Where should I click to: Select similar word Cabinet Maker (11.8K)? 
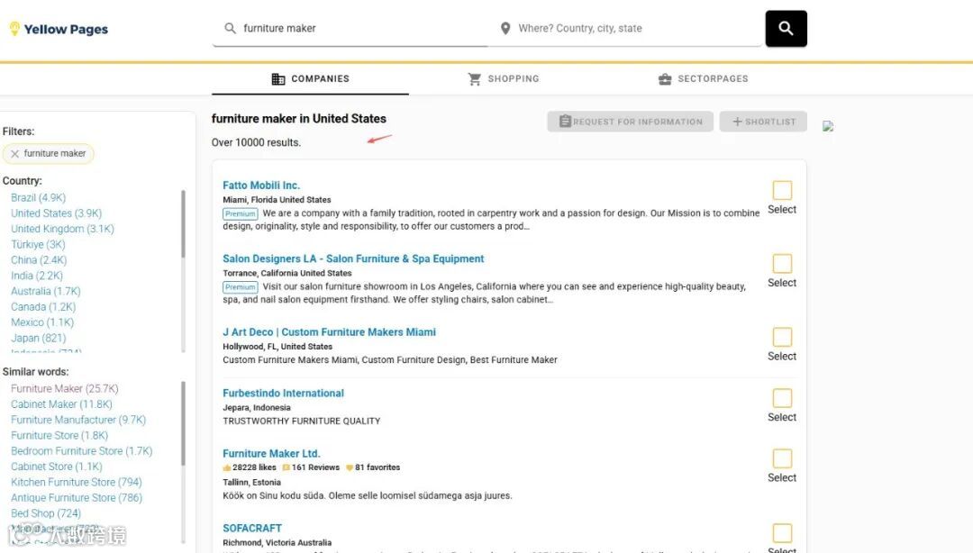point(61,404)
